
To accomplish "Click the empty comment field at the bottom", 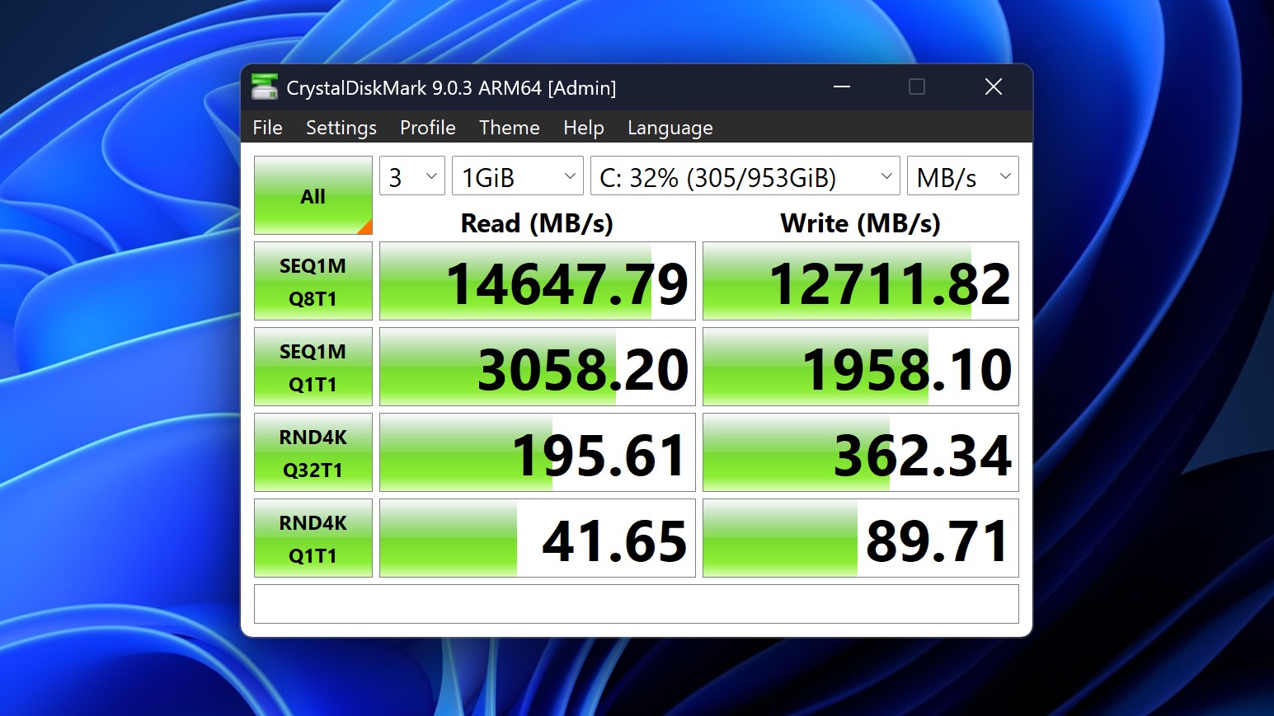I will point(637,604).
